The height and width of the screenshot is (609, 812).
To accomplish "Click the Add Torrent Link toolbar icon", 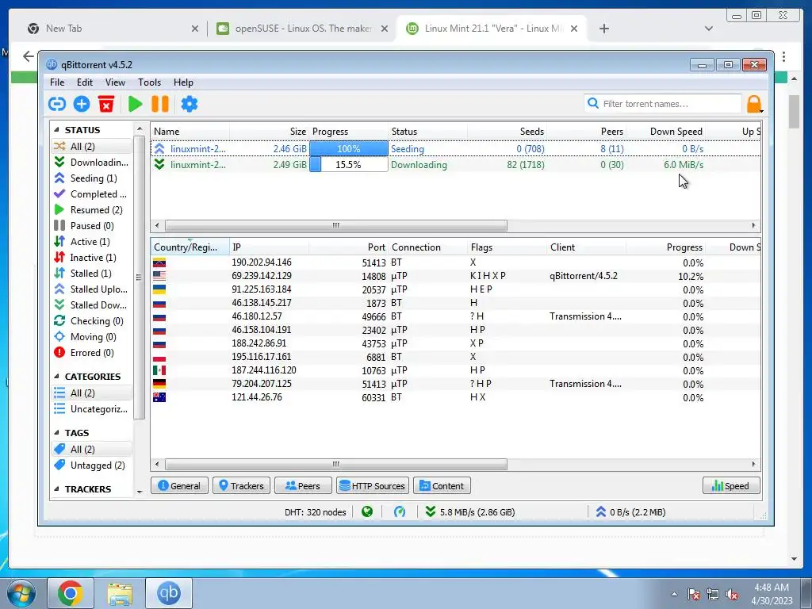I will click(x=57, y=104).
